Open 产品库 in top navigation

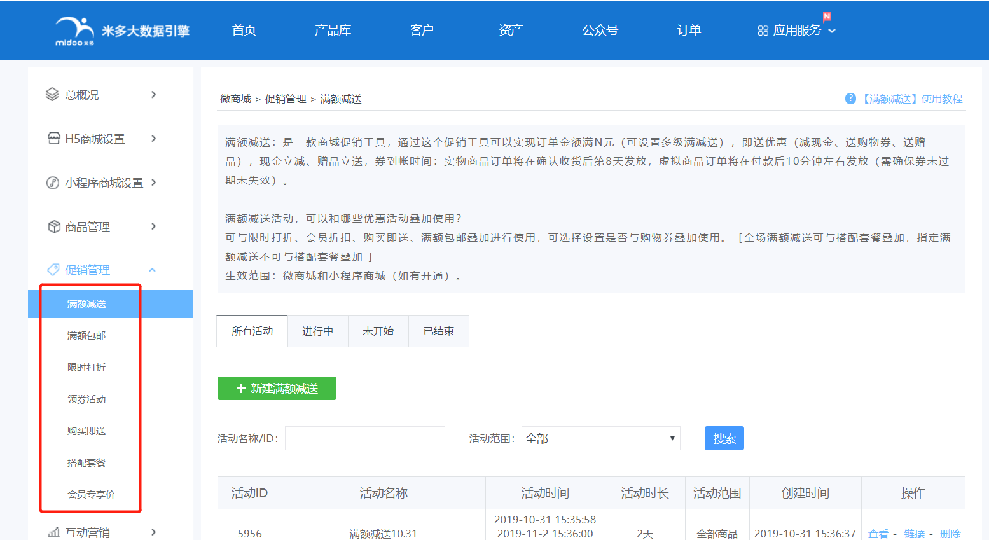click(x=333, y=30)
